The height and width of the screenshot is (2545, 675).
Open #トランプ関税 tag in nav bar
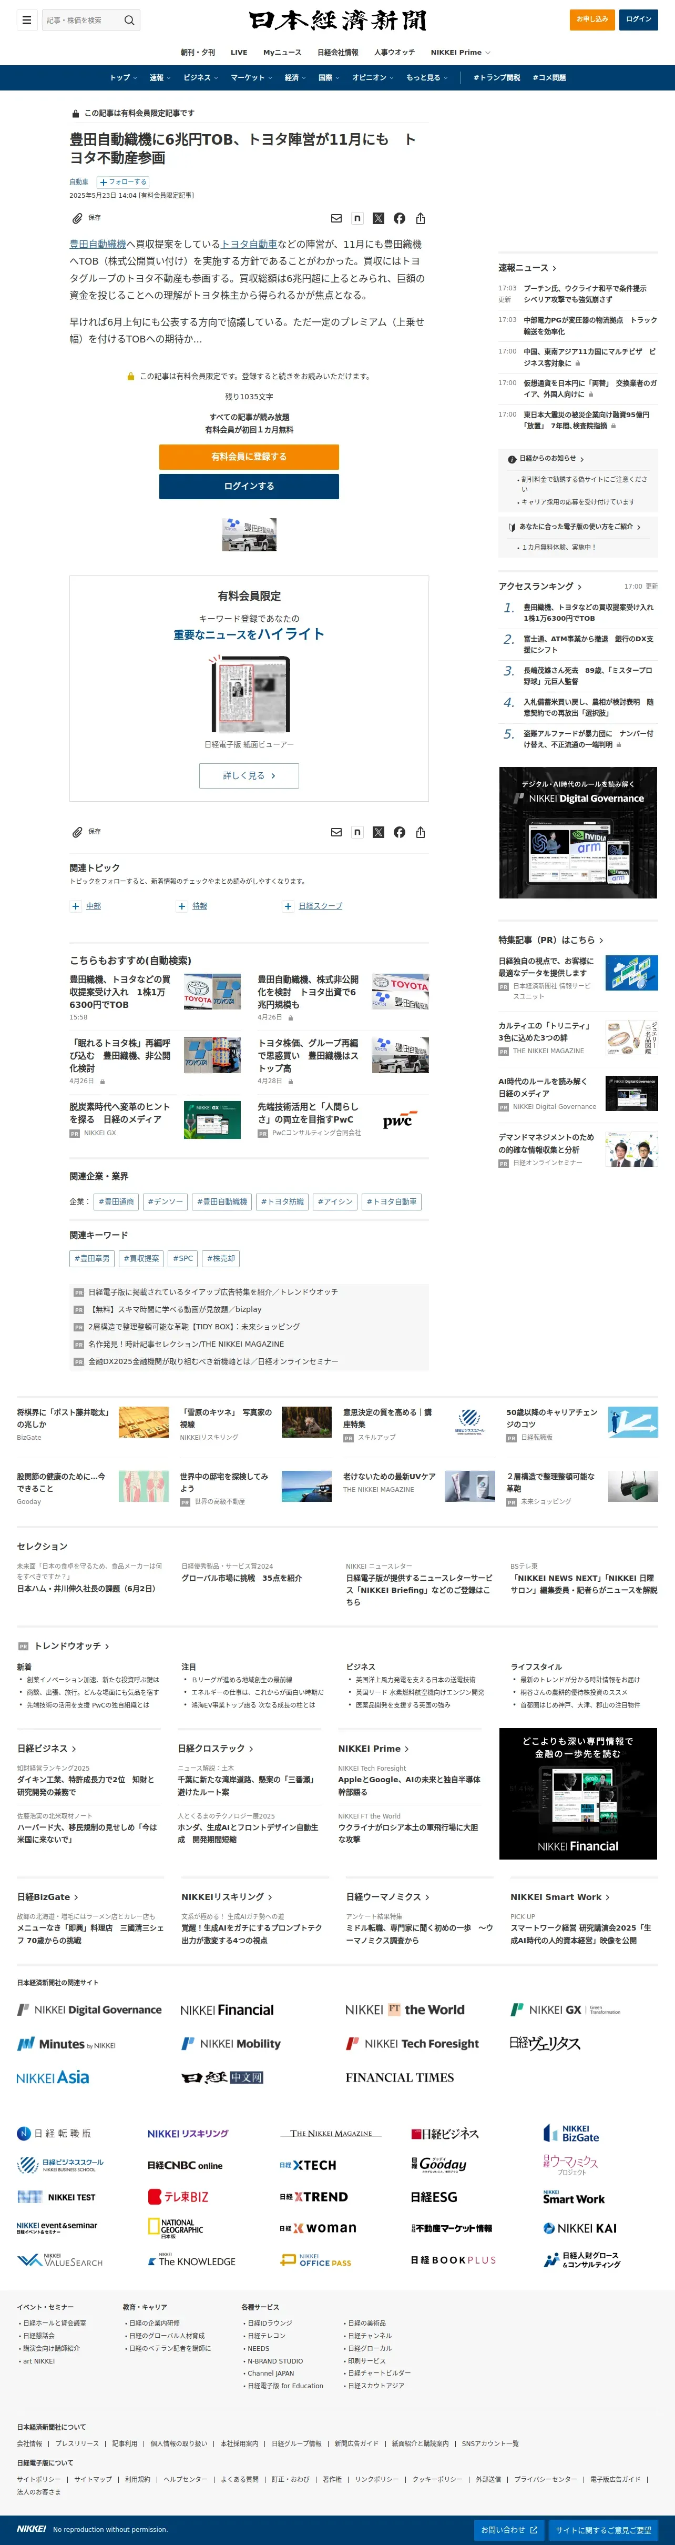point(496,77)
